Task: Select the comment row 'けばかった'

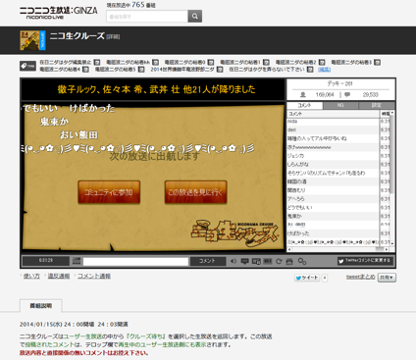Action: 333,233
